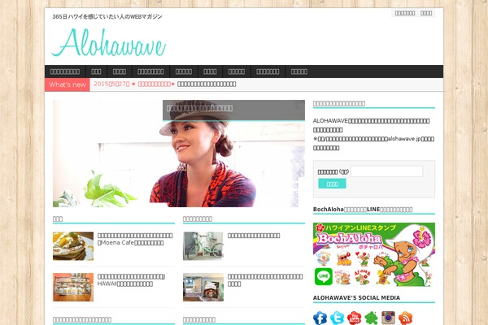The height and width of the screenshot is (325, 488).
Task: Read the Moena Cafe article title
Action: tap(135, 239)
